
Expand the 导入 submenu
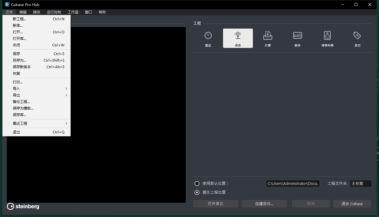coord(36,89)
